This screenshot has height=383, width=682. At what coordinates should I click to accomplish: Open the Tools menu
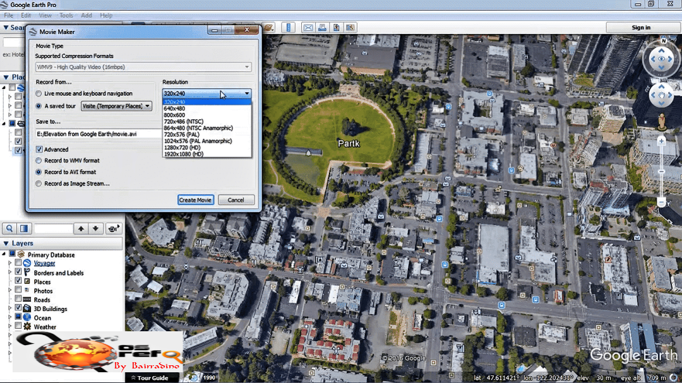click(x=66, y=15)
